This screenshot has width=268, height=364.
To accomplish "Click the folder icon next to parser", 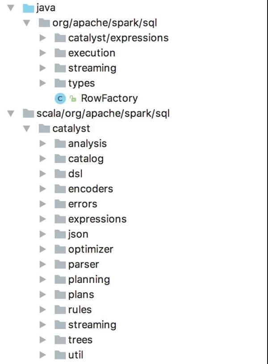I will (60, 264).
